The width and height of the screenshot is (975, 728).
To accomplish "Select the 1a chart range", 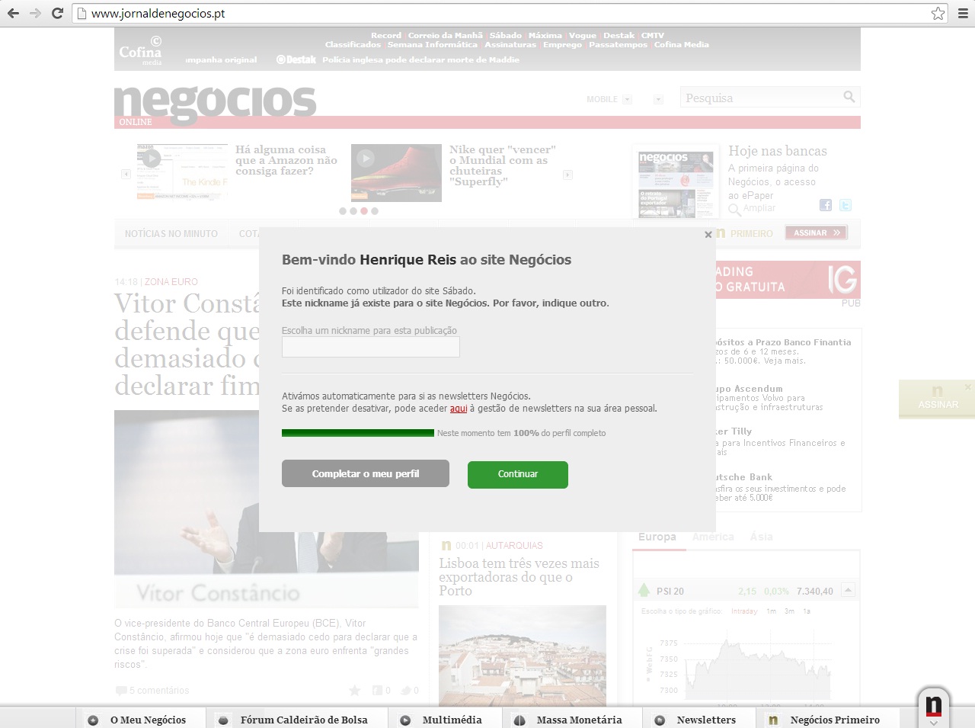I will [807, 611].
